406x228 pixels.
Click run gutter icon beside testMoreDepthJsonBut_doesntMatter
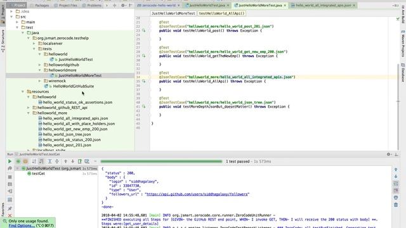coord(144,106)
